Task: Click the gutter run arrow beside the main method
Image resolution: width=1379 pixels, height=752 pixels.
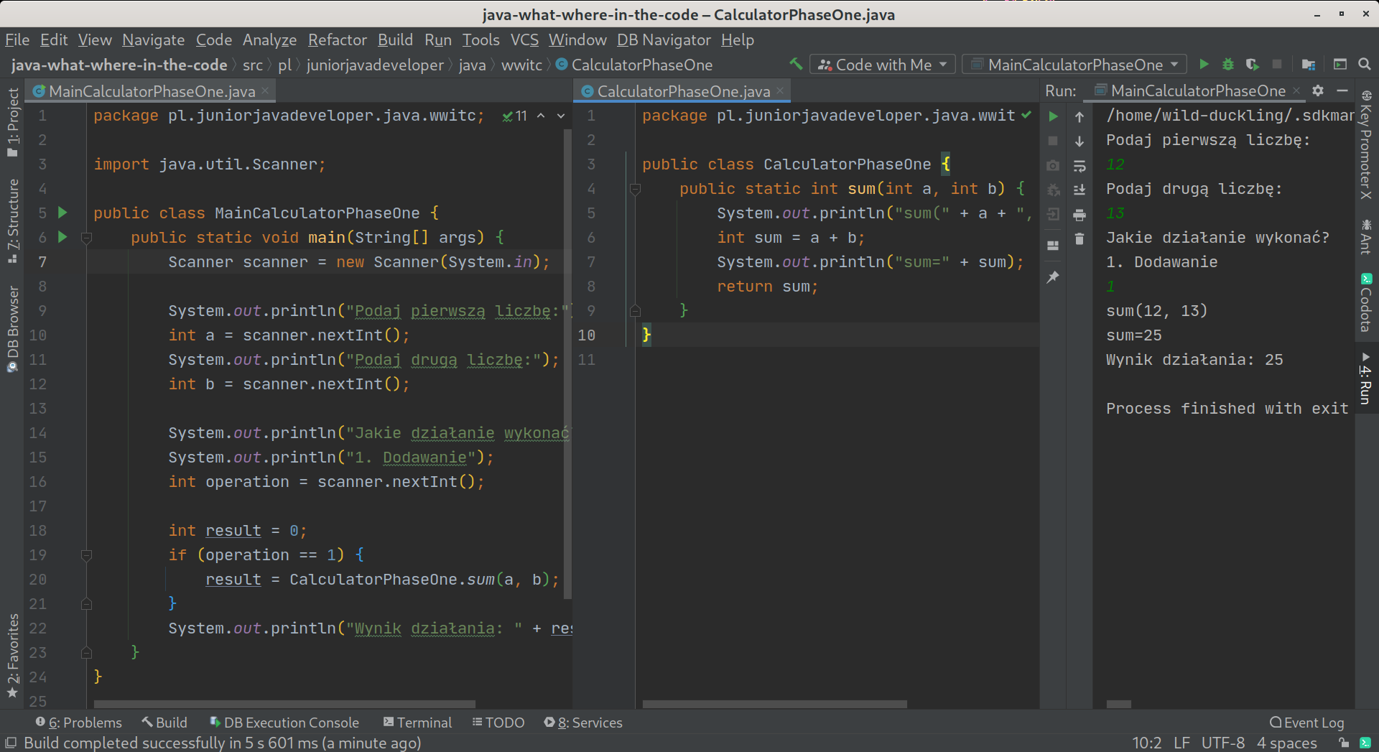Action: pyautogui.click(x=62, y=237)
